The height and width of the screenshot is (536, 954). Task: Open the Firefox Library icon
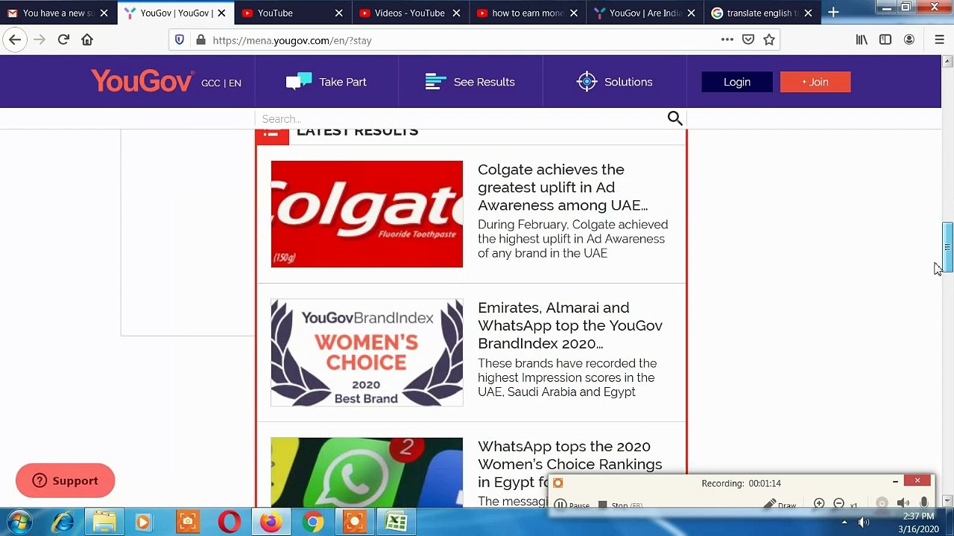[862, 39]
